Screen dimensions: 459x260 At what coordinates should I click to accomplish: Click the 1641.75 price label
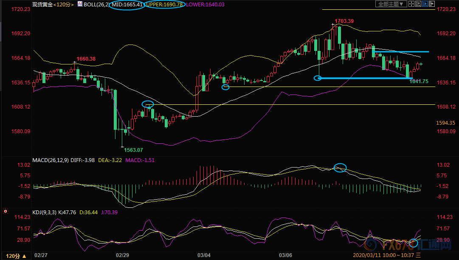(419, 81)
